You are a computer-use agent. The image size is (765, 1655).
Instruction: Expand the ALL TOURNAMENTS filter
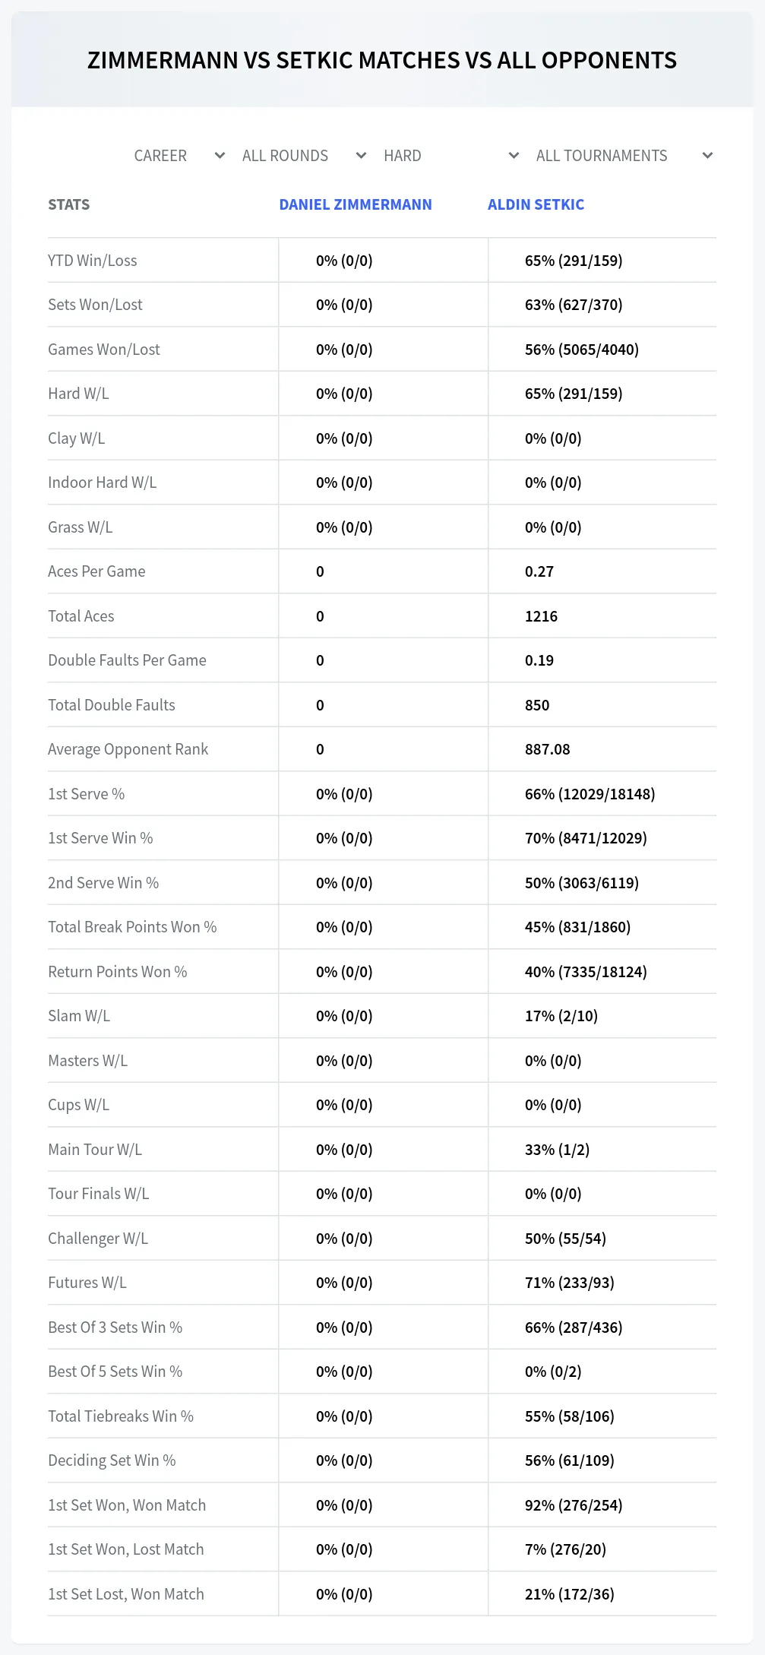click(624, 156)
